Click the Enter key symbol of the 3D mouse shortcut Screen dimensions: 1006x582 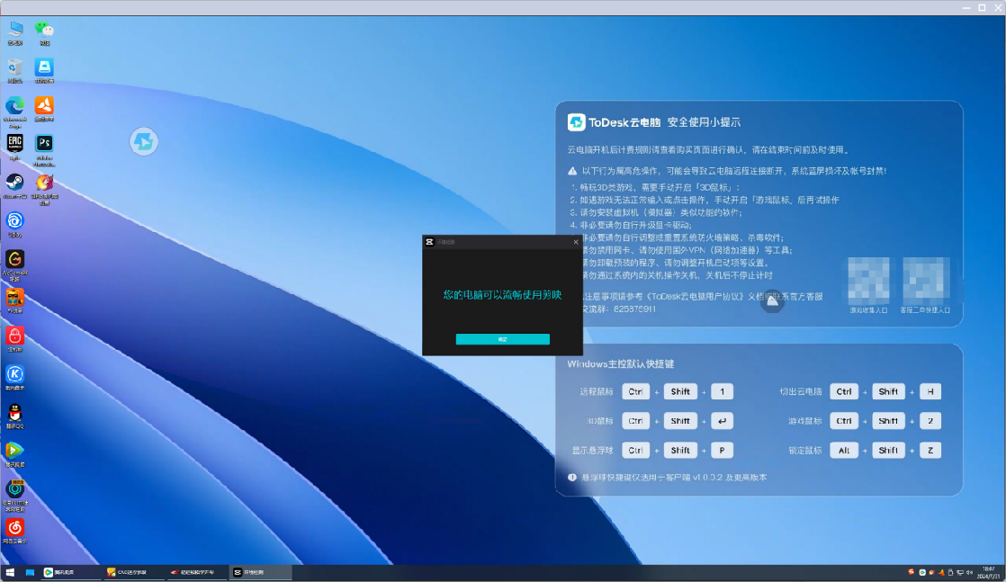point(722,421)
